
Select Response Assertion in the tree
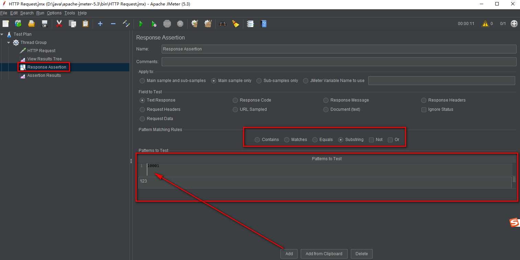click(47, 67)
